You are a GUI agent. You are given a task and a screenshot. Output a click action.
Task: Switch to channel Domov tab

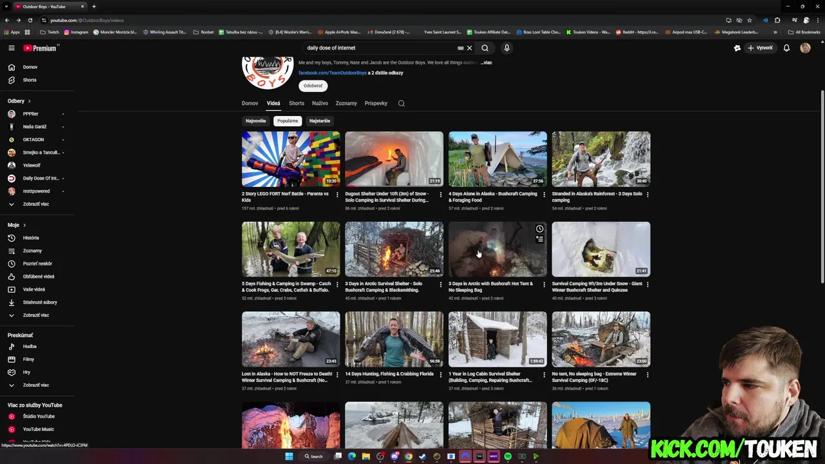[x=250, y=103]
